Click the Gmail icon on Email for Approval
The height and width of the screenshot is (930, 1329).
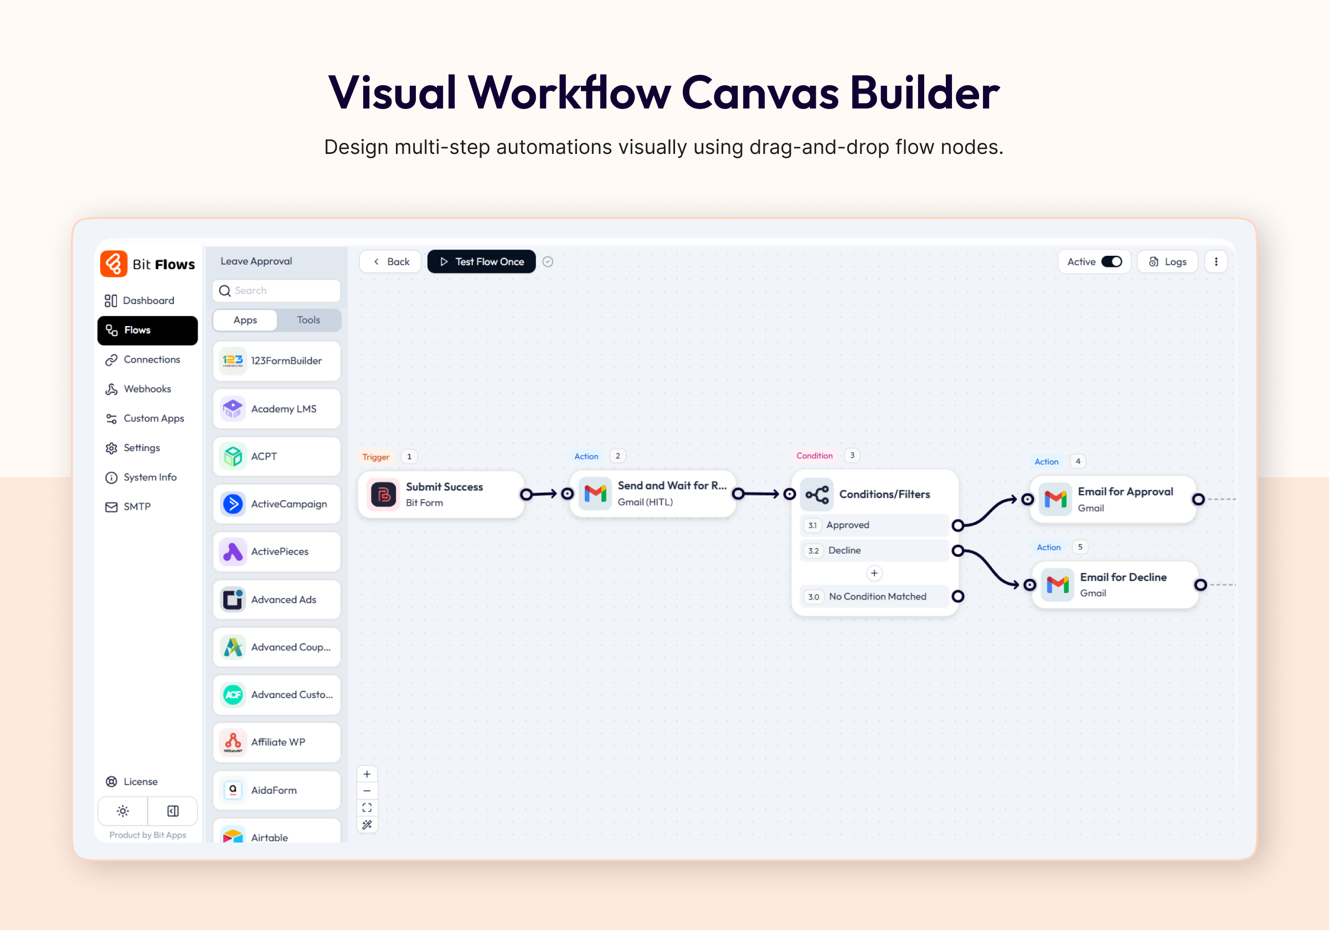[1055, 499]
